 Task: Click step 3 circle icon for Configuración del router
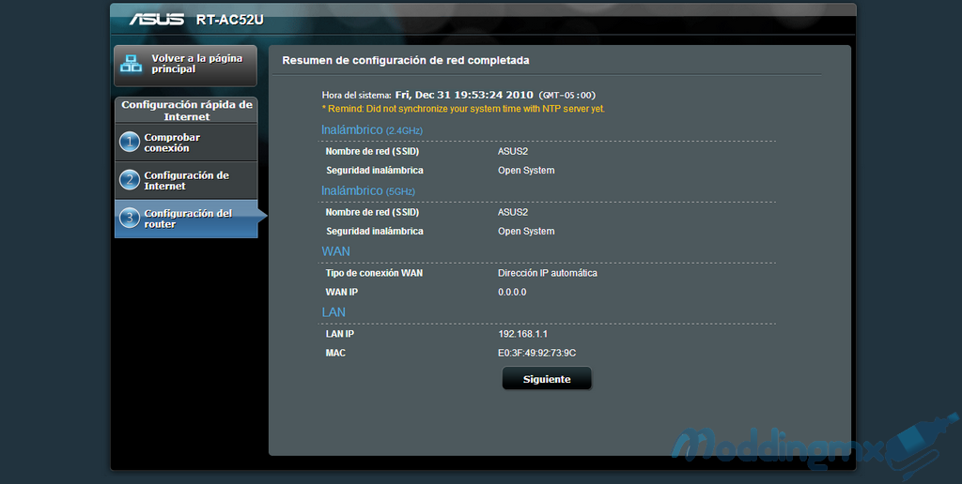click(x=130, y=219)
